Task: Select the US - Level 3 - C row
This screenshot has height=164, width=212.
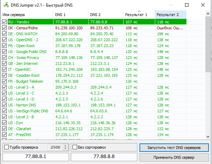Action: pos(94,93)
